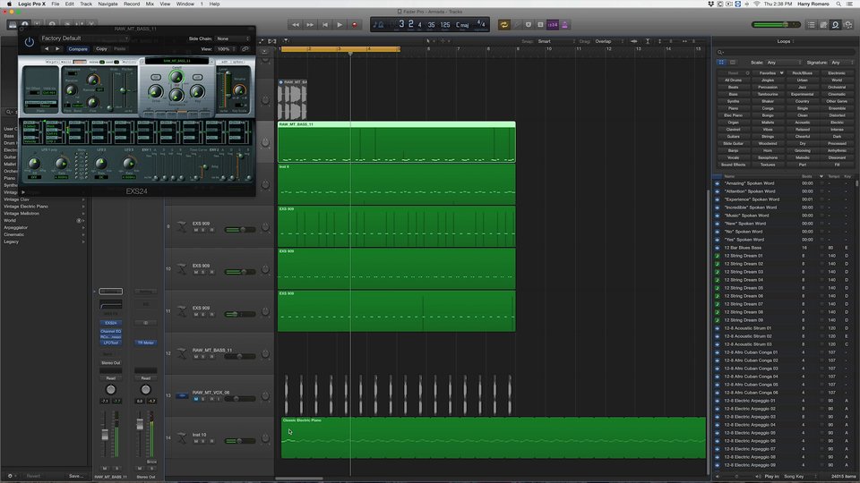Open the File menu
The height and width of the screenshot is (483, 860).
pyautogui.click(x=56, y=4)
